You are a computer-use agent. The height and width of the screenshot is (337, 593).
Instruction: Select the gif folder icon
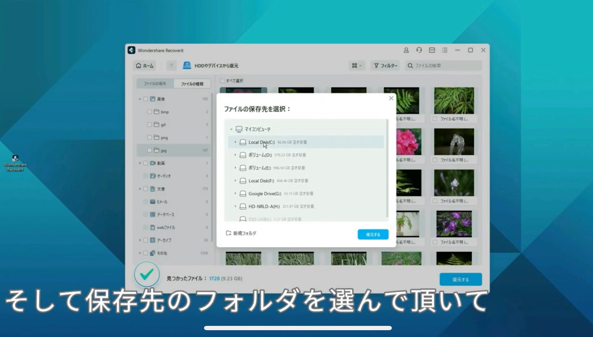click(x=156, y=125)
